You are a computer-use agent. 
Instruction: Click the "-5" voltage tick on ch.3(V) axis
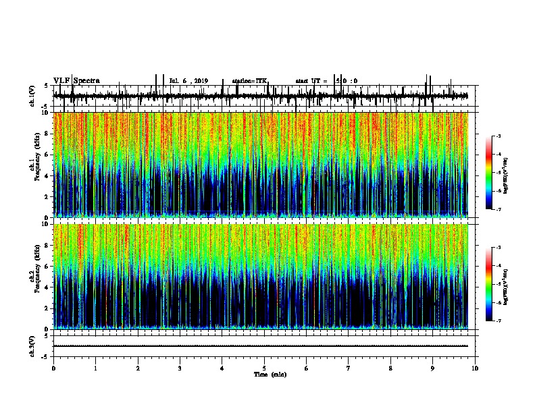pyautogui.click(x=45, y=357)
